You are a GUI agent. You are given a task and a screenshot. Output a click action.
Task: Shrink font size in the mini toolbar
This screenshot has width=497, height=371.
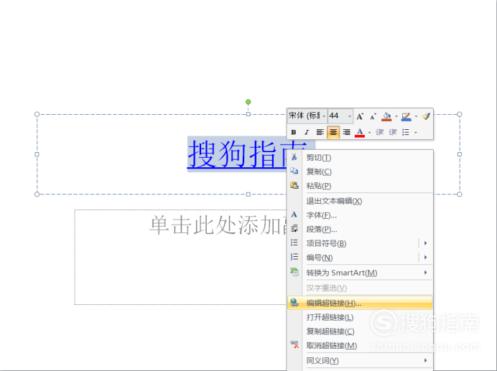tap(373, 116)
